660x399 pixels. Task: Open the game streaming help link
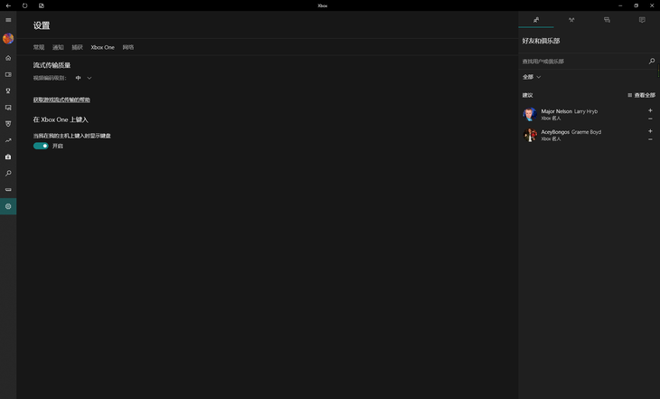(x=61, y=100)
